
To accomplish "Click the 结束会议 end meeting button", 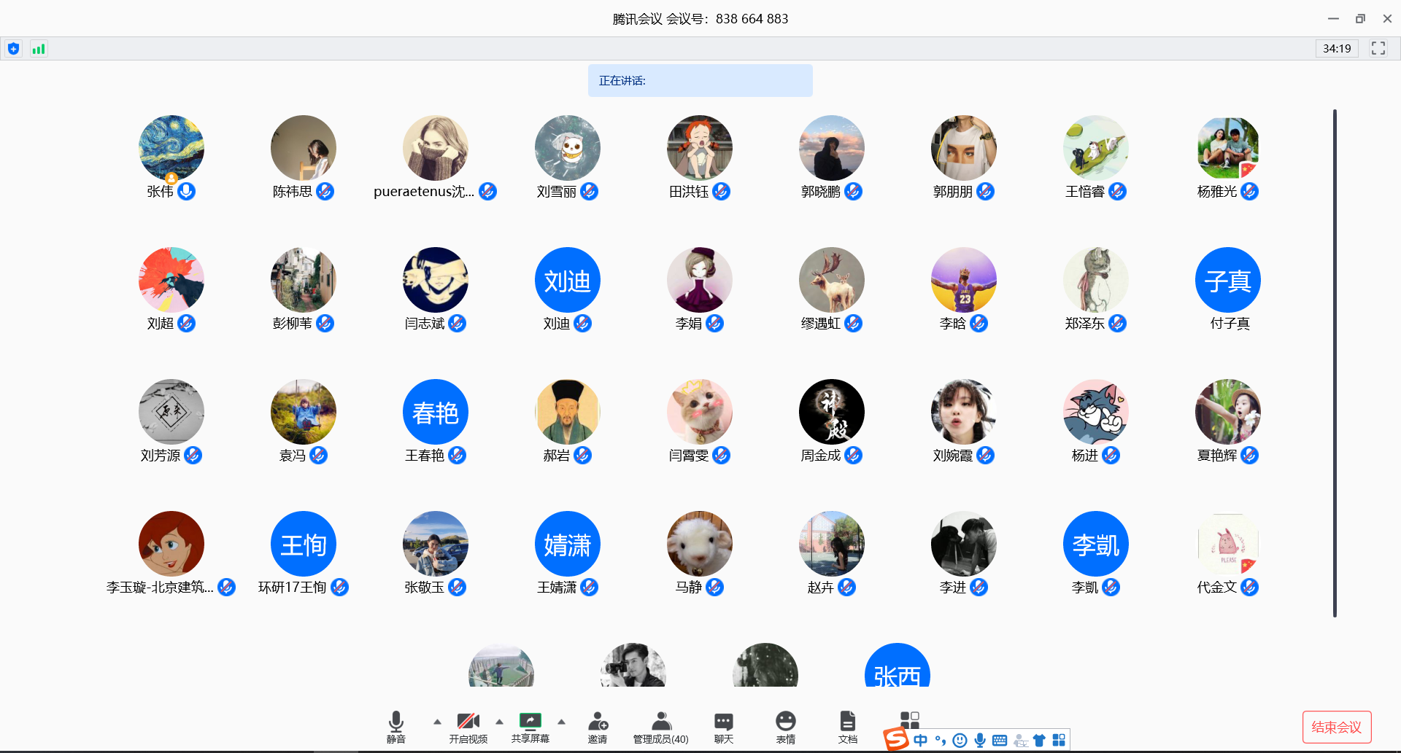I will [1336, 727].
